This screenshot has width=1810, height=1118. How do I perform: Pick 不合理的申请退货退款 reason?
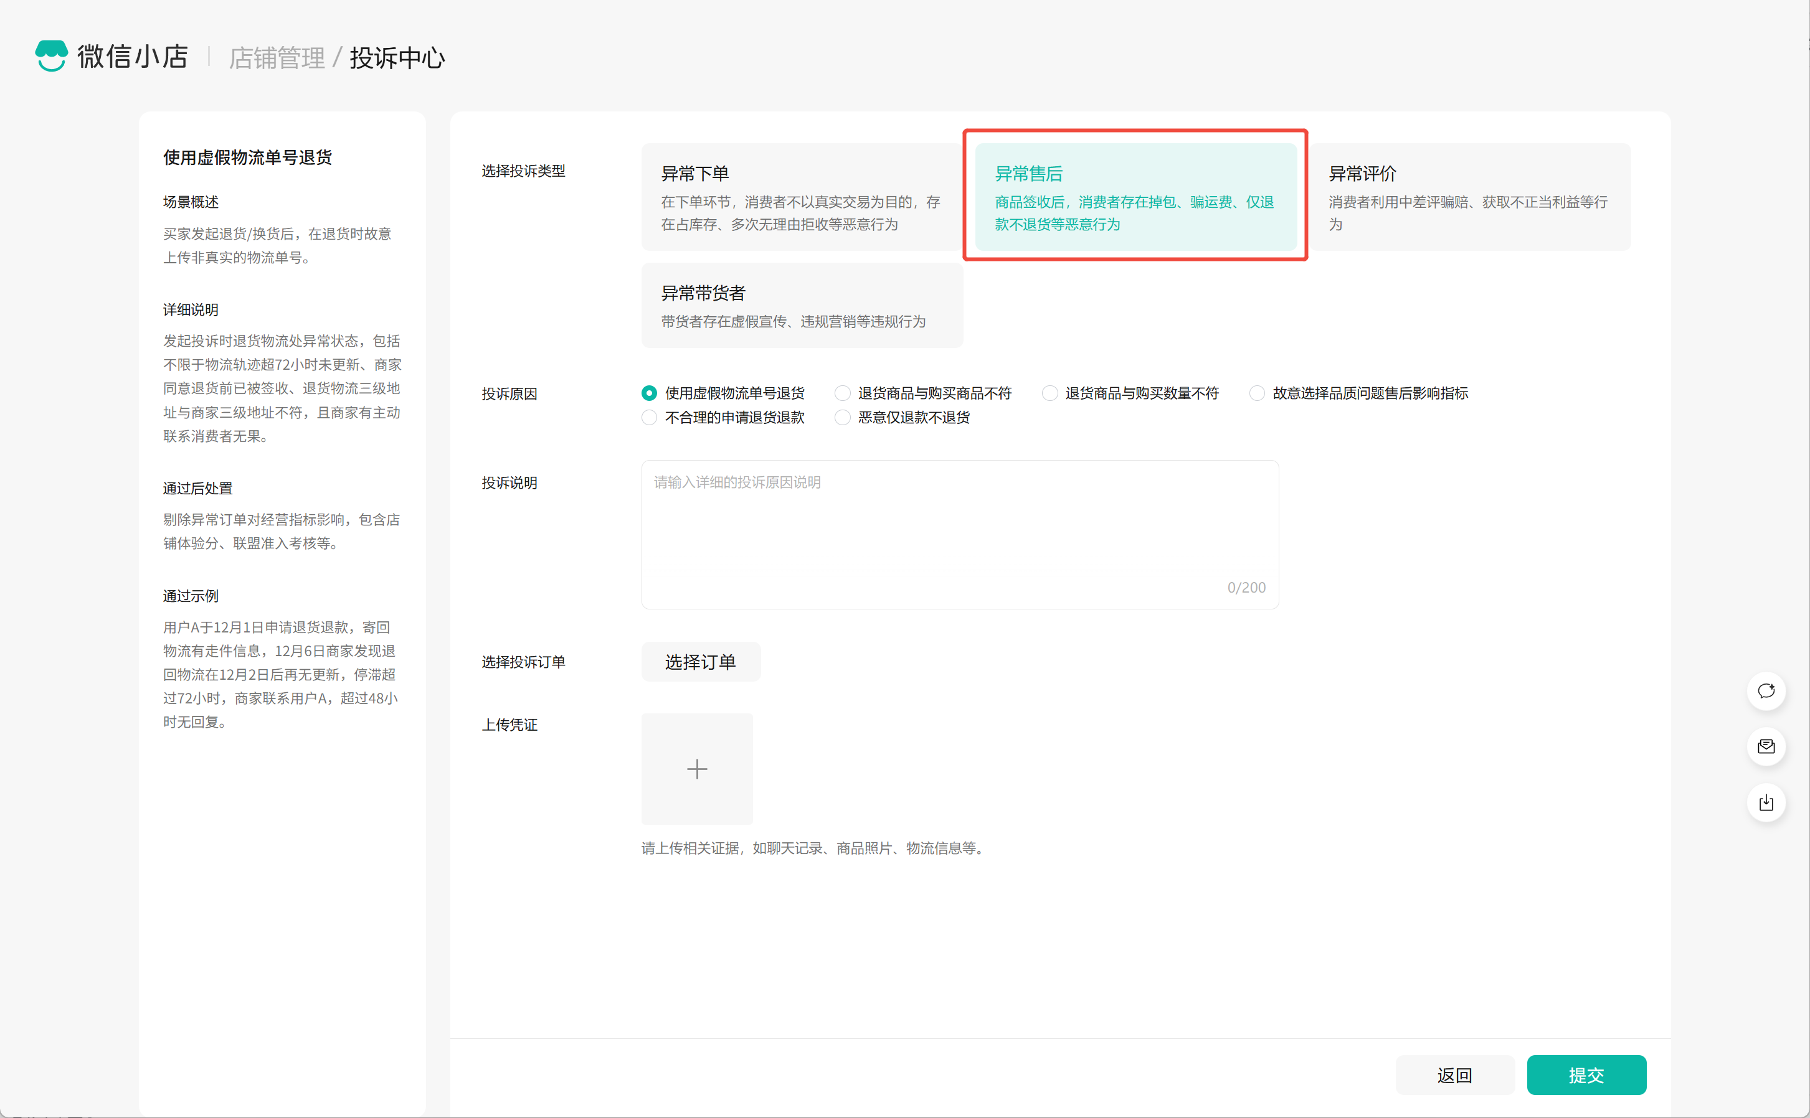(x=649, y=418)
